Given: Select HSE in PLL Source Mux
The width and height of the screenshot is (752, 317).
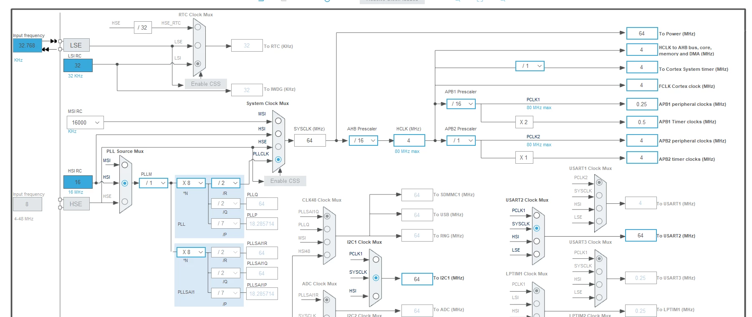Looking at the screenshot, I should pyautogui.click(x=125, y=202).
